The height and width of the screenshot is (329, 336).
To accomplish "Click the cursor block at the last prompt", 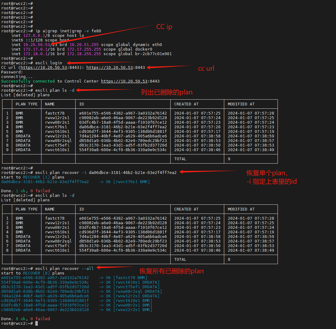I will click(x=37, y=323).
